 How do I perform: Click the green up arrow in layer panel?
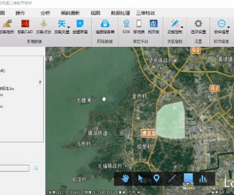coord(40,82)
